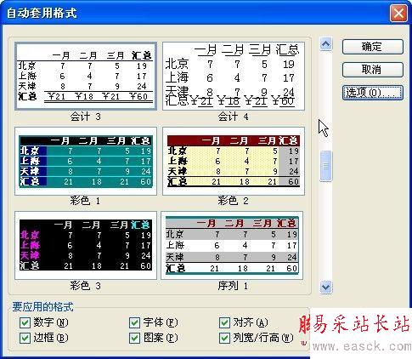Toggle the 数字(N) checkbox
The height and width of the screenshot is (359, 412).
[25, 322]
